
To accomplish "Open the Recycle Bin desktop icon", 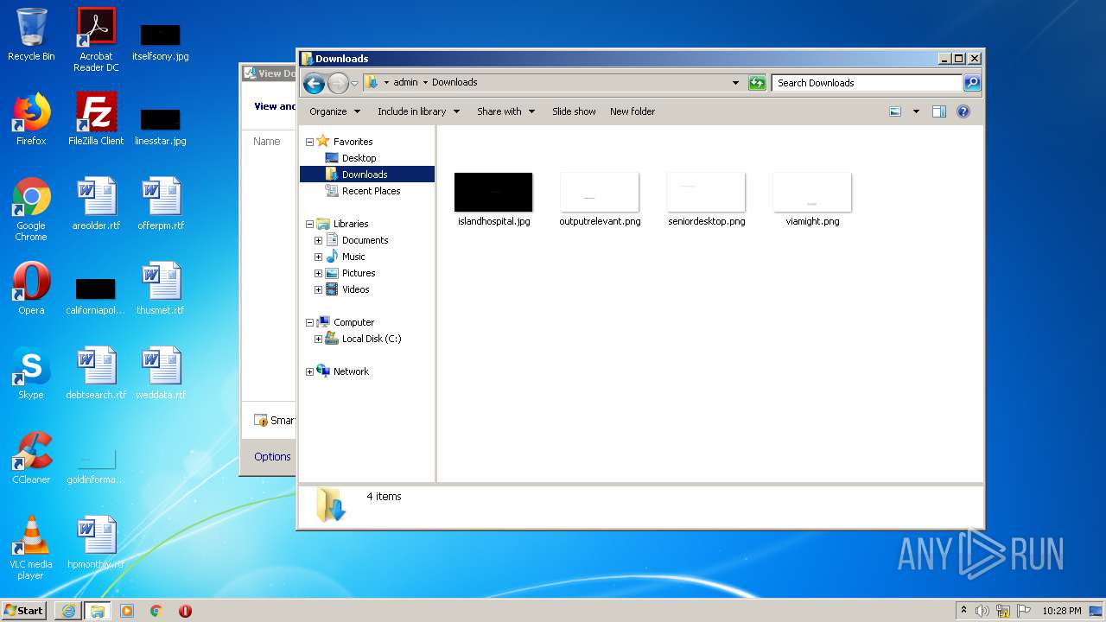I will click(31, 35).
